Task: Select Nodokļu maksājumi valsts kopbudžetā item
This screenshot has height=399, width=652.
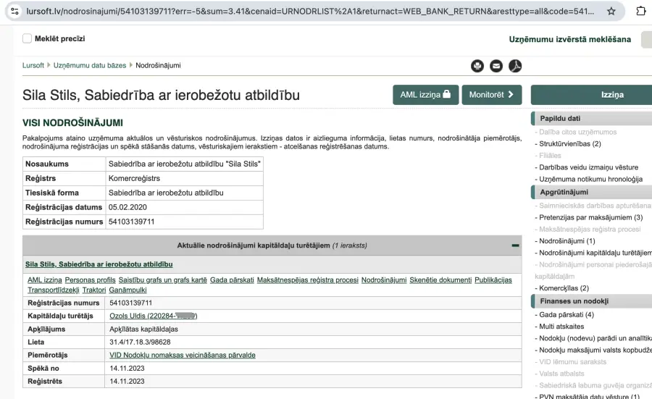Action: click(595, 350)
